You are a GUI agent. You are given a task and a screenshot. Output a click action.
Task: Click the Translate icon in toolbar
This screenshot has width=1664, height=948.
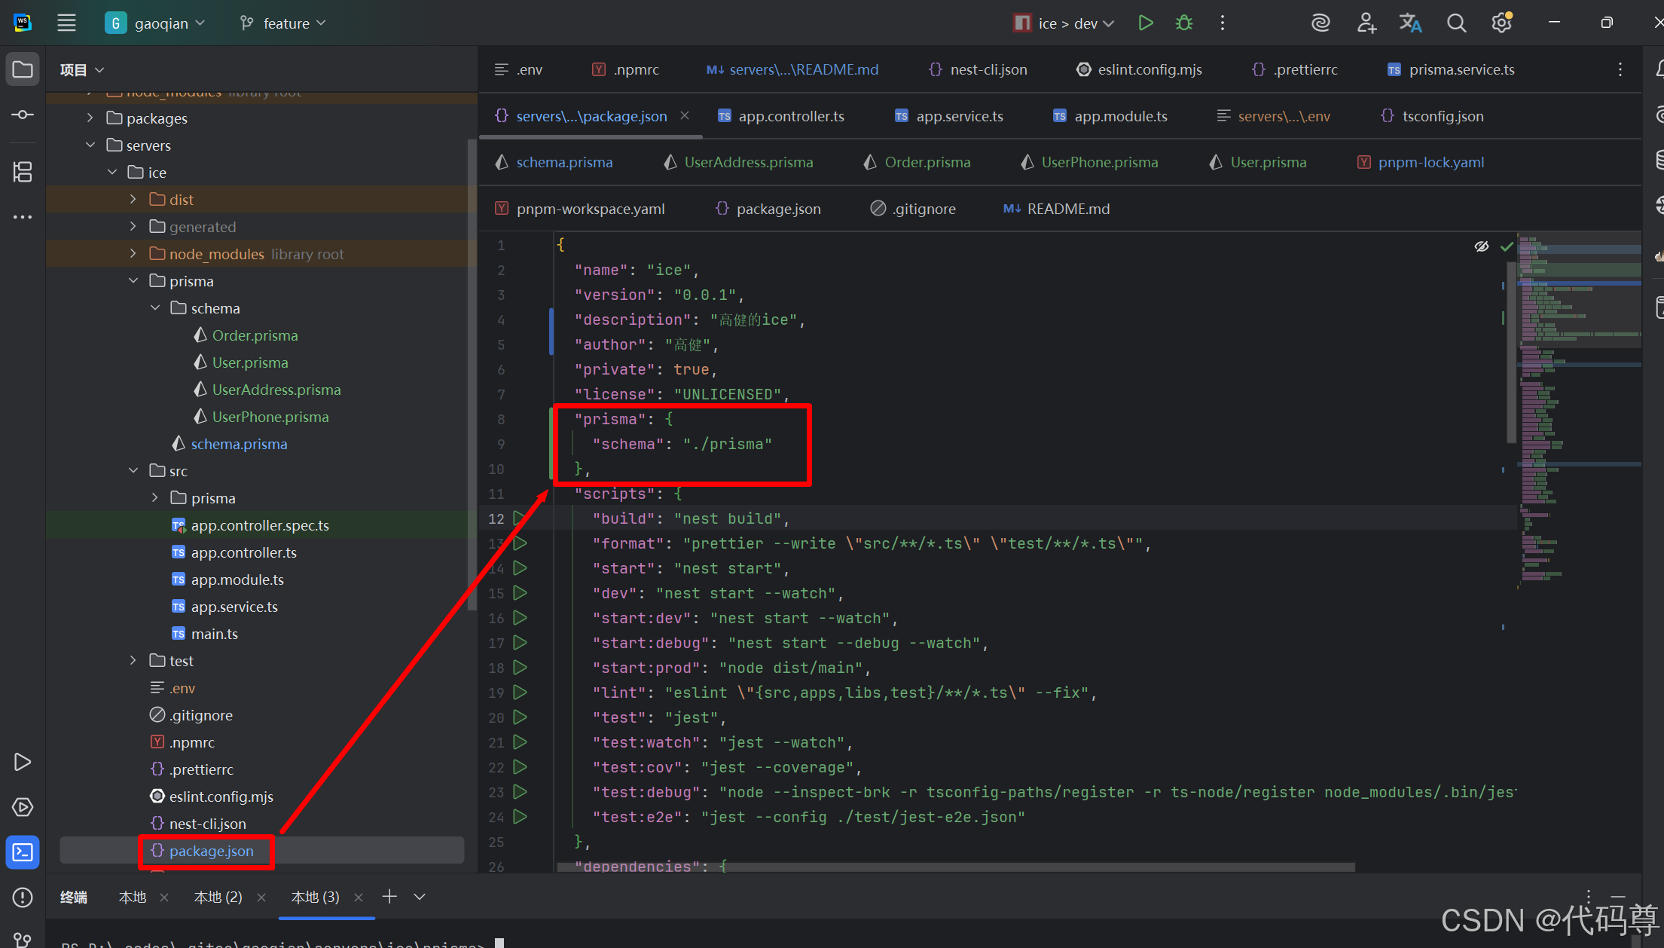(x=1410, y=23)
